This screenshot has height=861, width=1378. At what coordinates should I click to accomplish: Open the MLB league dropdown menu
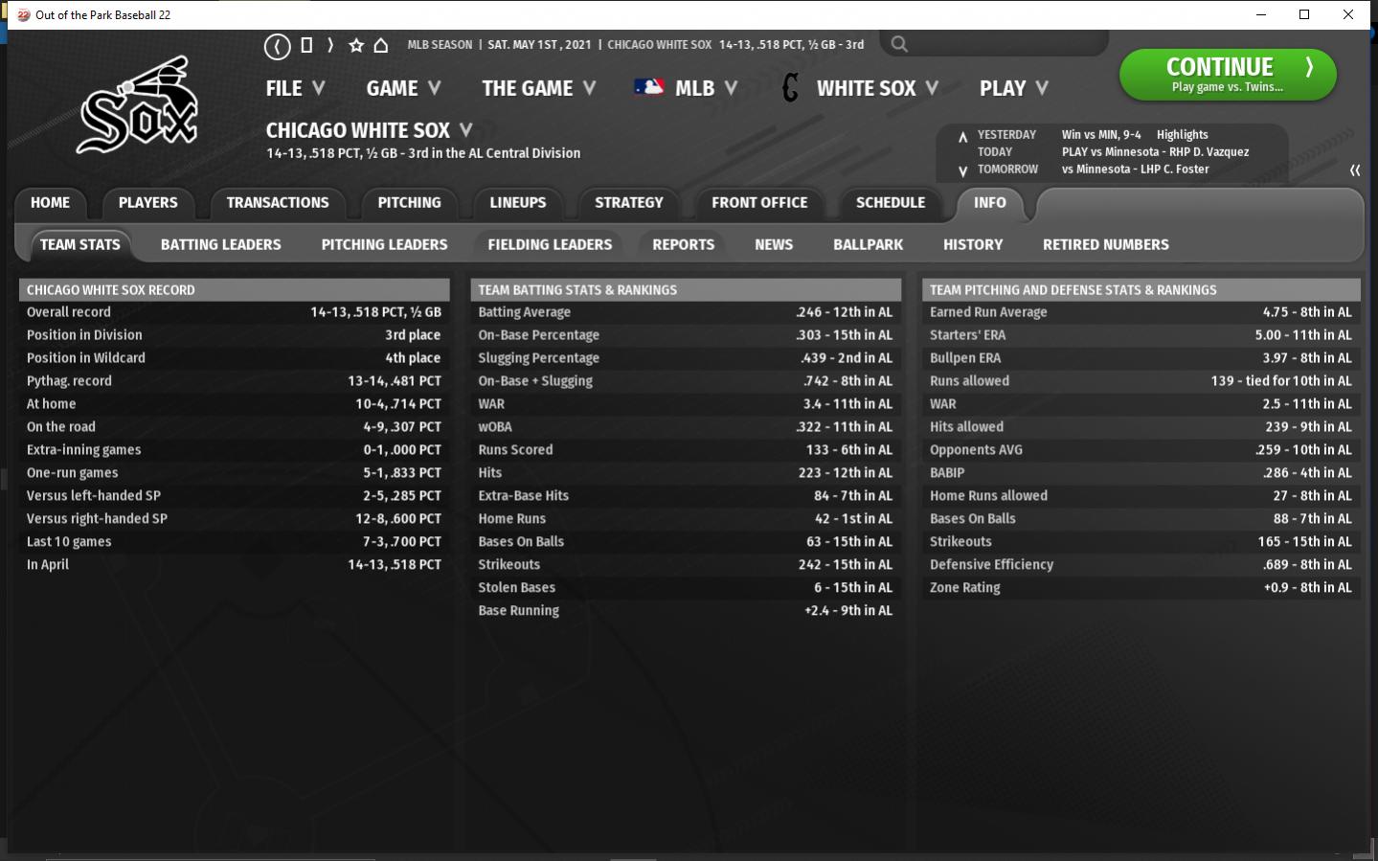pos(686,88)
